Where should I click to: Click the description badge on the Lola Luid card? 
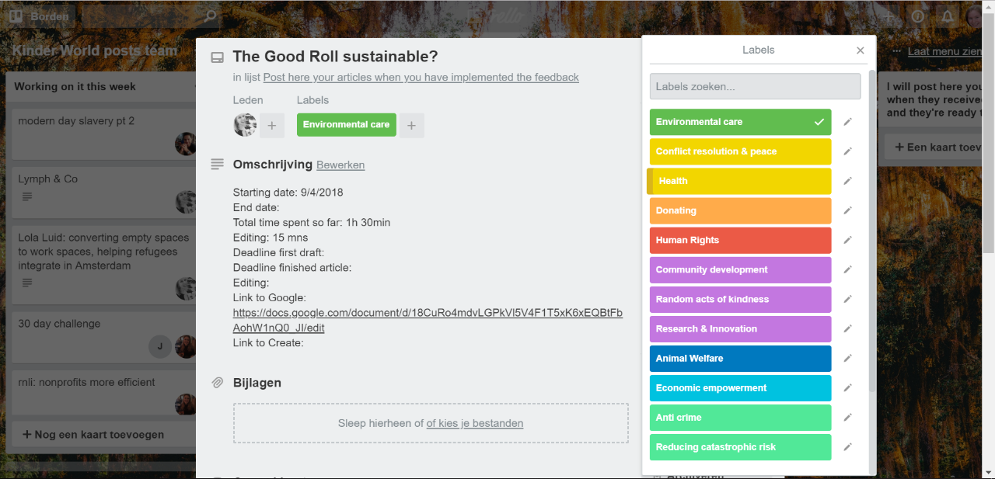tap(27, 283)
